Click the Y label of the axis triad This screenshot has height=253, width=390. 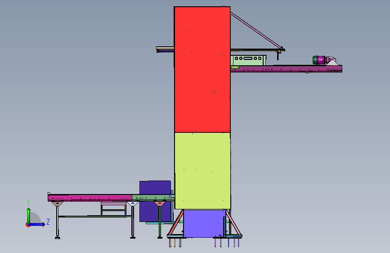pos(28,203)
